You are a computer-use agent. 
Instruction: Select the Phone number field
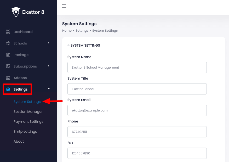137,132
